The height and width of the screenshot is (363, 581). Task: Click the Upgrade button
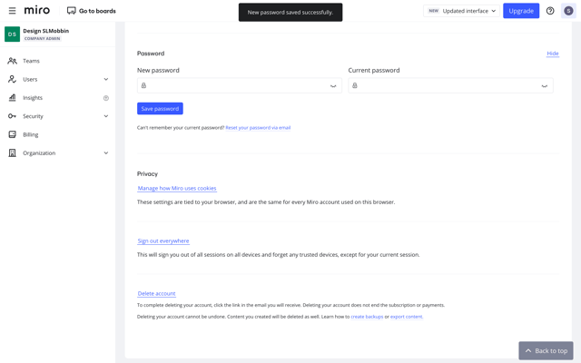click(521, 11)
